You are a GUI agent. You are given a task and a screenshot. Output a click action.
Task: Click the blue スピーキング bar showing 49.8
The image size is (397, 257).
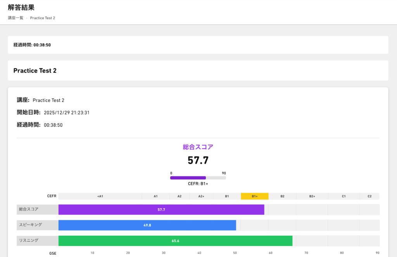147,225
